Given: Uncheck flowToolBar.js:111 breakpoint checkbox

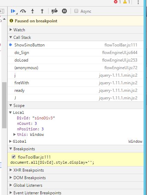Looking at the screenshot, I should [13, 157].
